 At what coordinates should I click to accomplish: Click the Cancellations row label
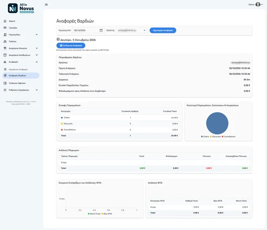point(70,130)
